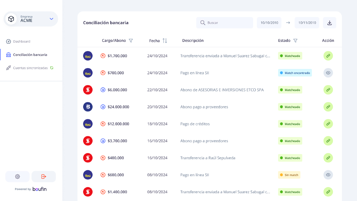Click the logout icon at the sidebar bottom
Screen dimensions: 357x201
tap(44, 176)
